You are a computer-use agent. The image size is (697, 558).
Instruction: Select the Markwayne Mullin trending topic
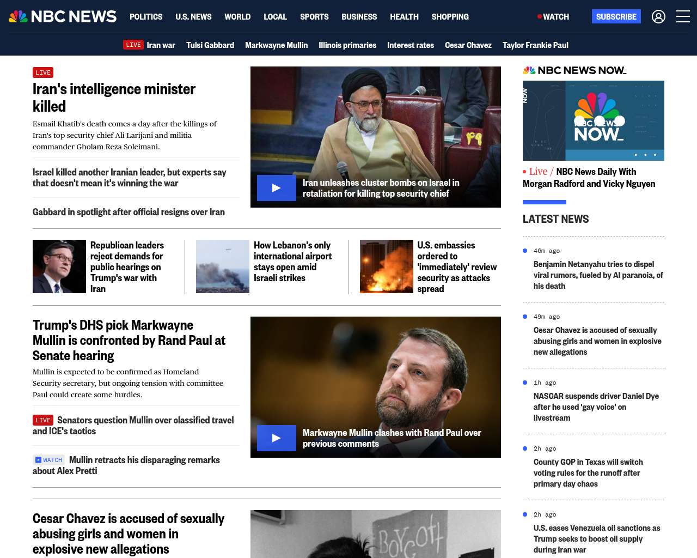pyautogui.click(x=276, y=45)
